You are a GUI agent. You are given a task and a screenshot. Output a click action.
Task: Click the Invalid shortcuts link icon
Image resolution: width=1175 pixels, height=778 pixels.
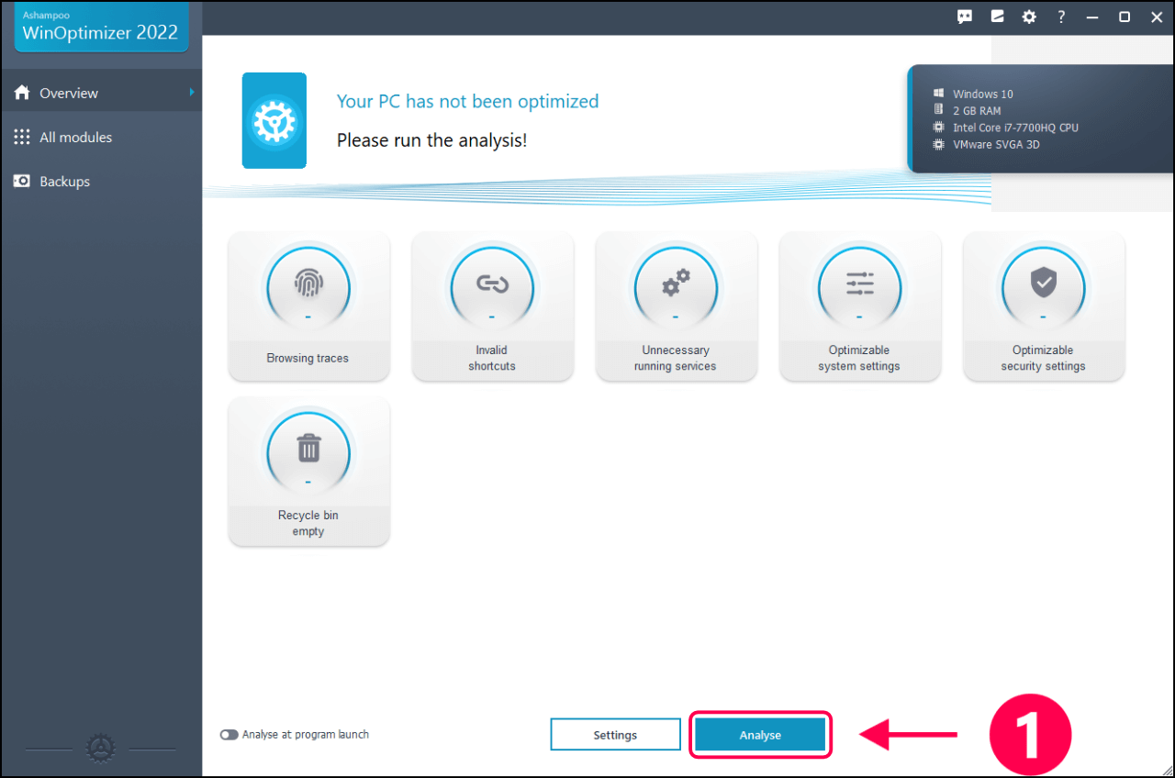pos(492,283)
